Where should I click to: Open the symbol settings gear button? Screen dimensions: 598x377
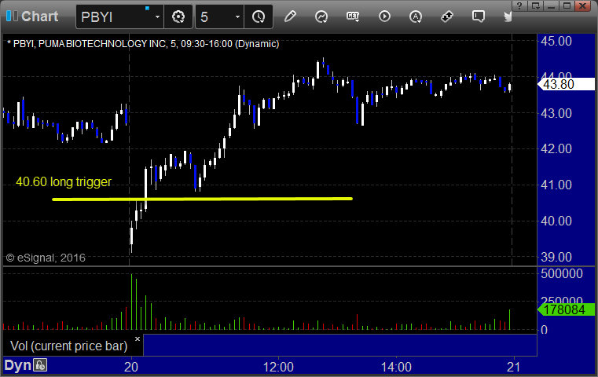click(178, 16)
